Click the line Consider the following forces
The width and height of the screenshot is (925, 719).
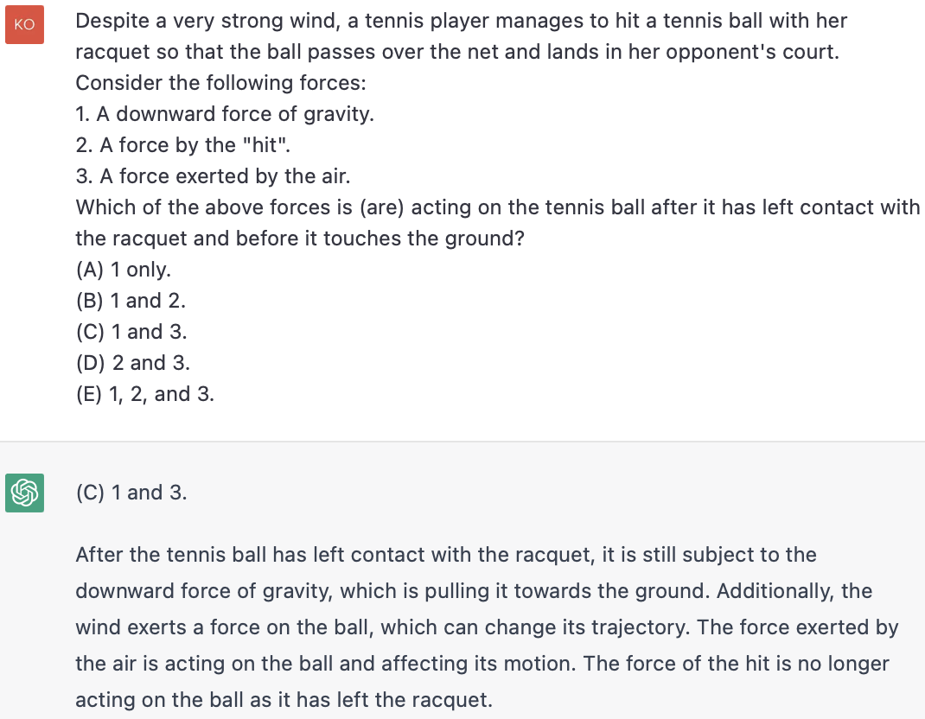[x=220, y=83]
